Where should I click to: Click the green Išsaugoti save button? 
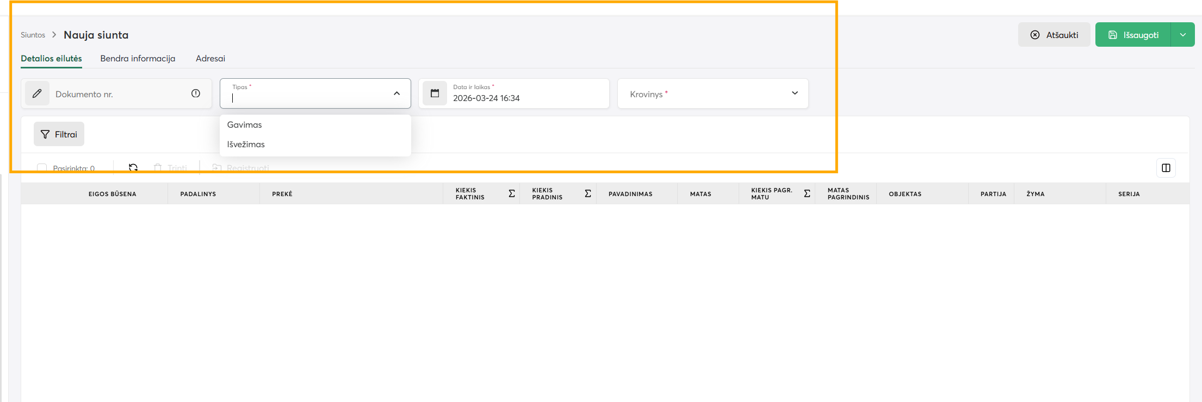pyautogui.click(x=1133, y=35)
